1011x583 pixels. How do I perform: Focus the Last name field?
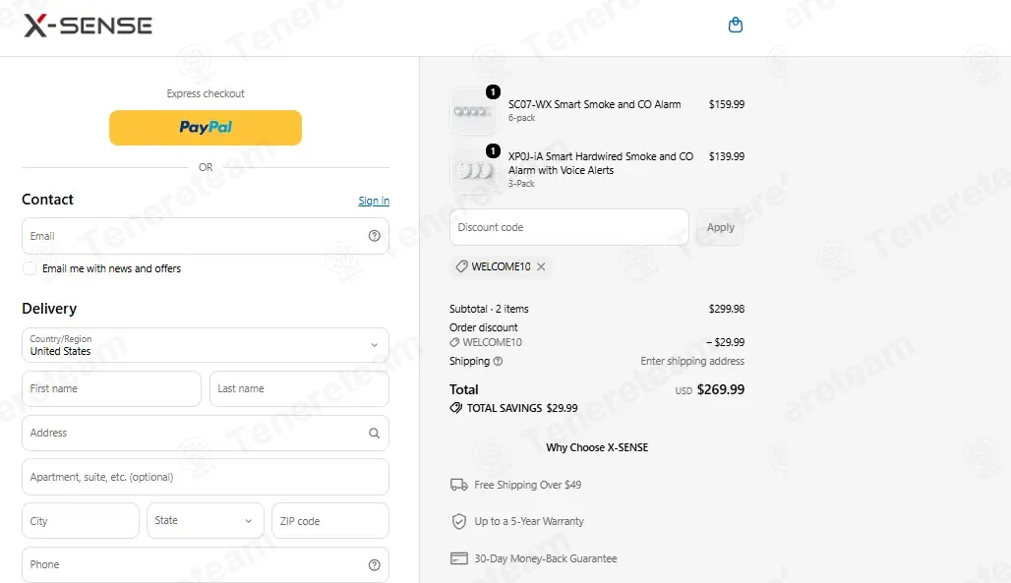pos(299,389)
